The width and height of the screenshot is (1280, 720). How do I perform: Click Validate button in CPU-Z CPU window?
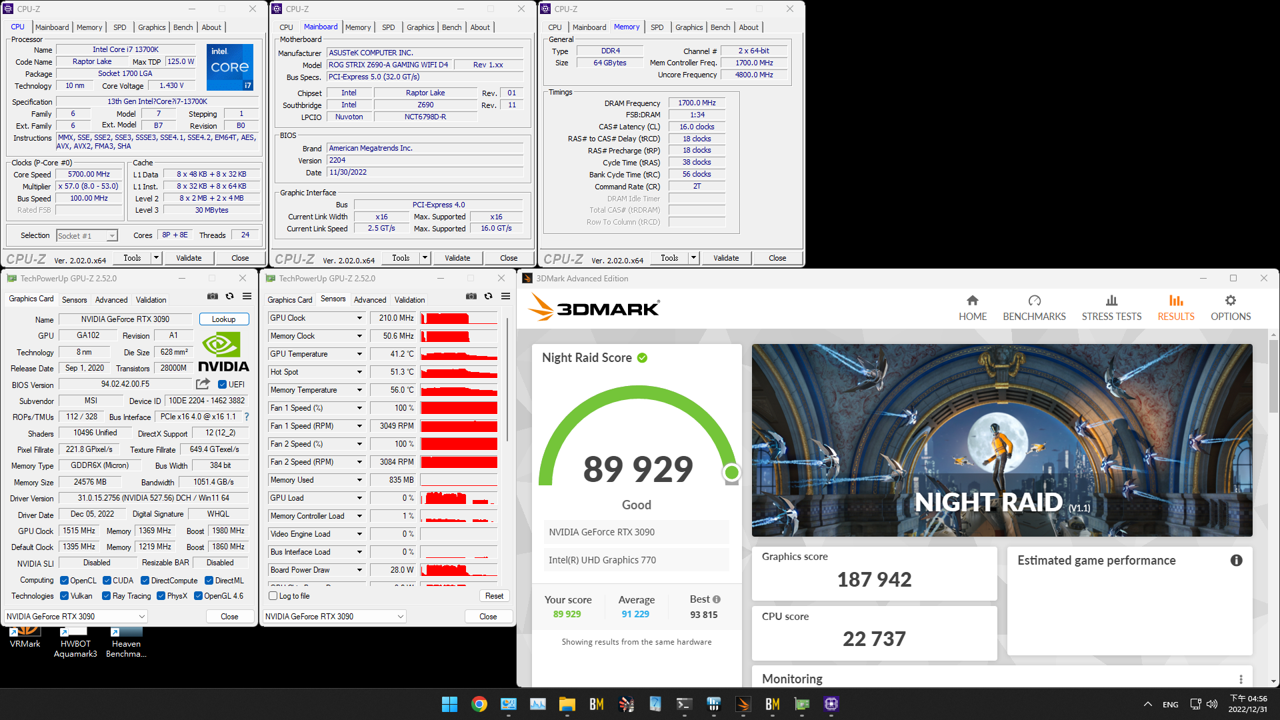coord(189,258)
